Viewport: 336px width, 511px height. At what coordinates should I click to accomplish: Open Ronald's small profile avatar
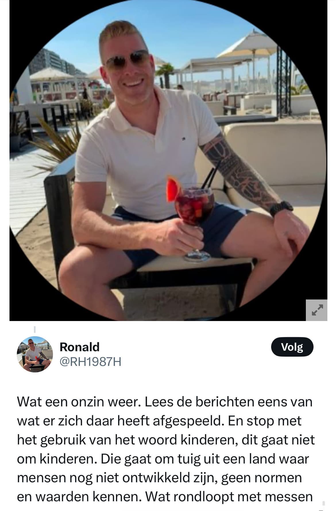[x=35, y=354]
